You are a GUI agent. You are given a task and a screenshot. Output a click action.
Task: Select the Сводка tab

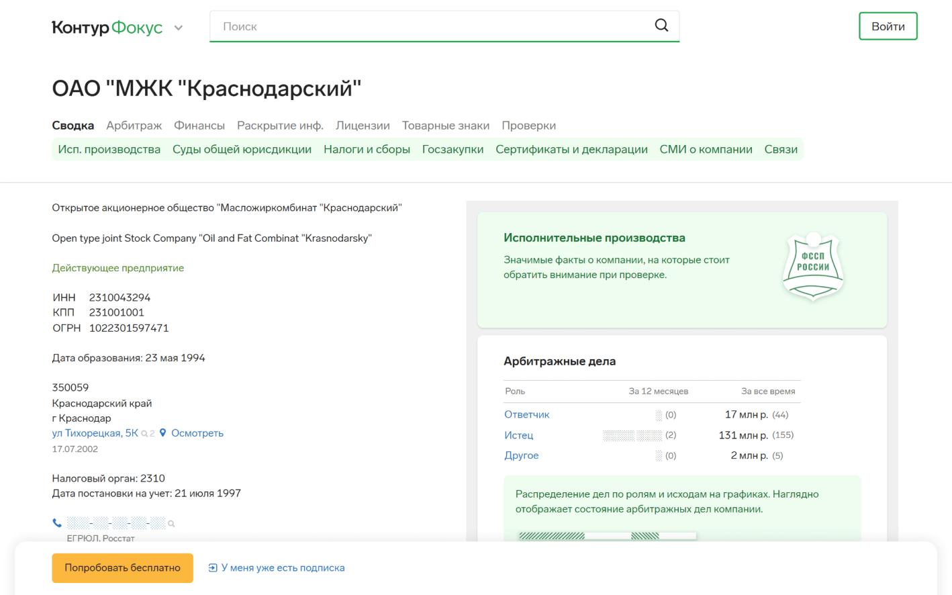pos(73,126)
